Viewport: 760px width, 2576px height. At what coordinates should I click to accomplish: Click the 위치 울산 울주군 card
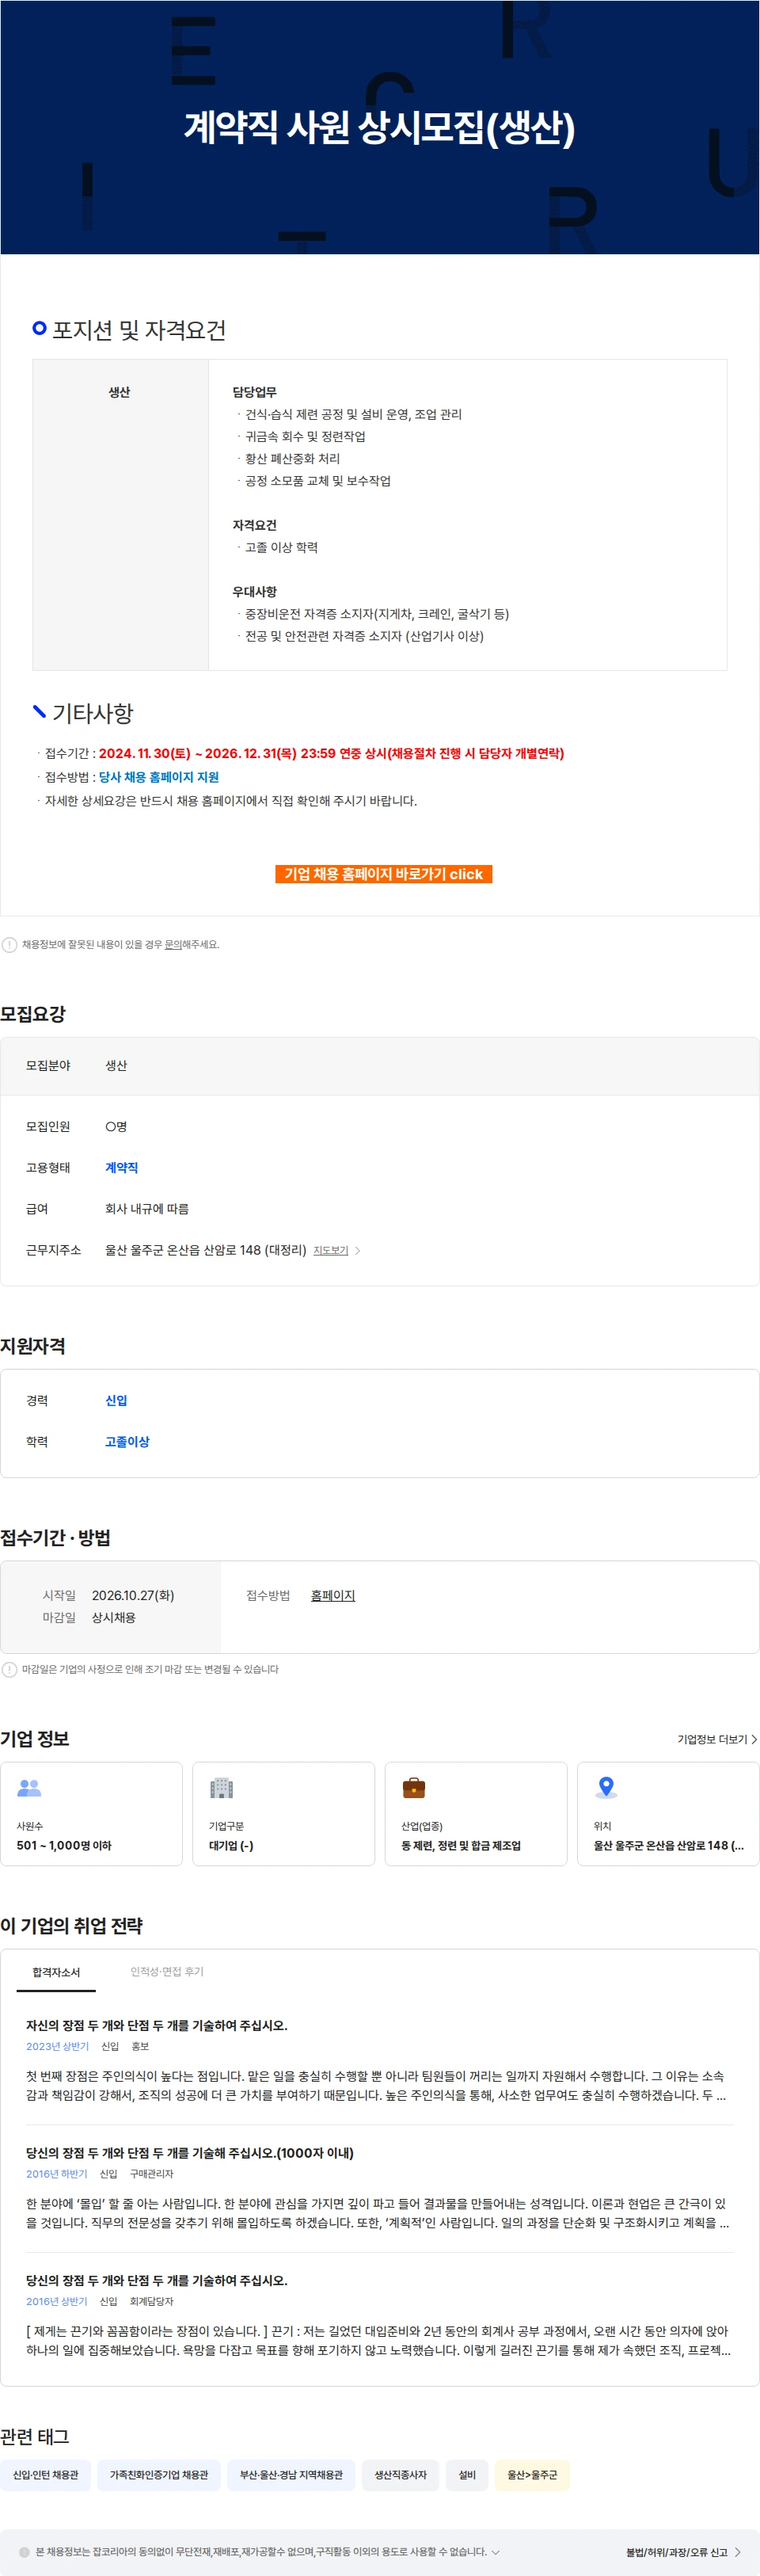(668, 1814)
